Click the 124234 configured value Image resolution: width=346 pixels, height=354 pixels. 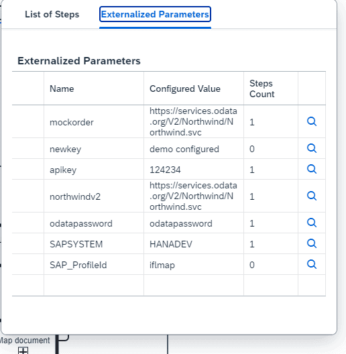click(165, 170)
